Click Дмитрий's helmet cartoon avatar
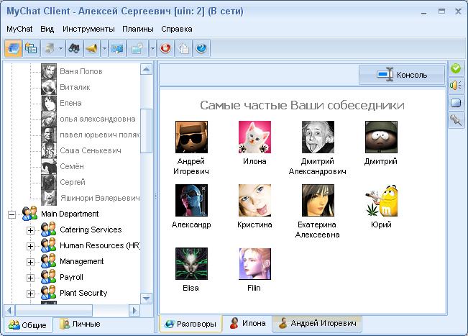Viewport: 468px width, 336px height. coord(381,137)
